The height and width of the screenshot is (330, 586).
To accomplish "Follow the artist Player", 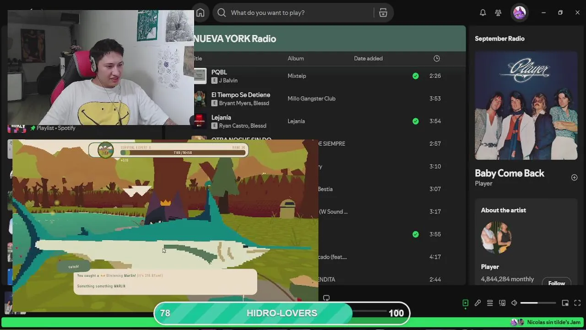I will [x=556, y=282].
